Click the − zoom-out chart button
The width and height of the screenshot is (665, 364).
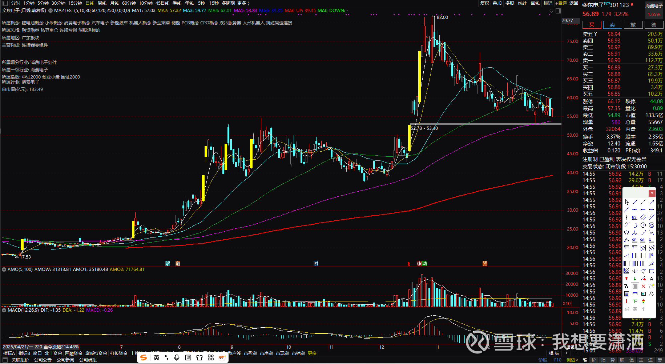click(575, 353)
